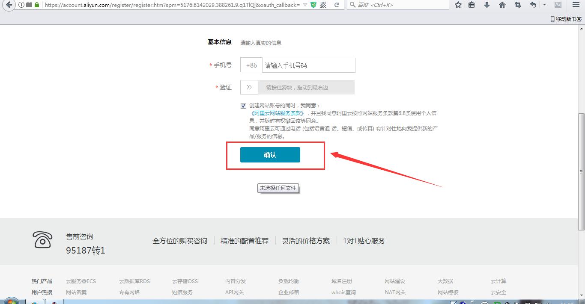Open the URL autocomplete dropdown arrow
Screen dimensions: 585x304
tap(305, 5)
